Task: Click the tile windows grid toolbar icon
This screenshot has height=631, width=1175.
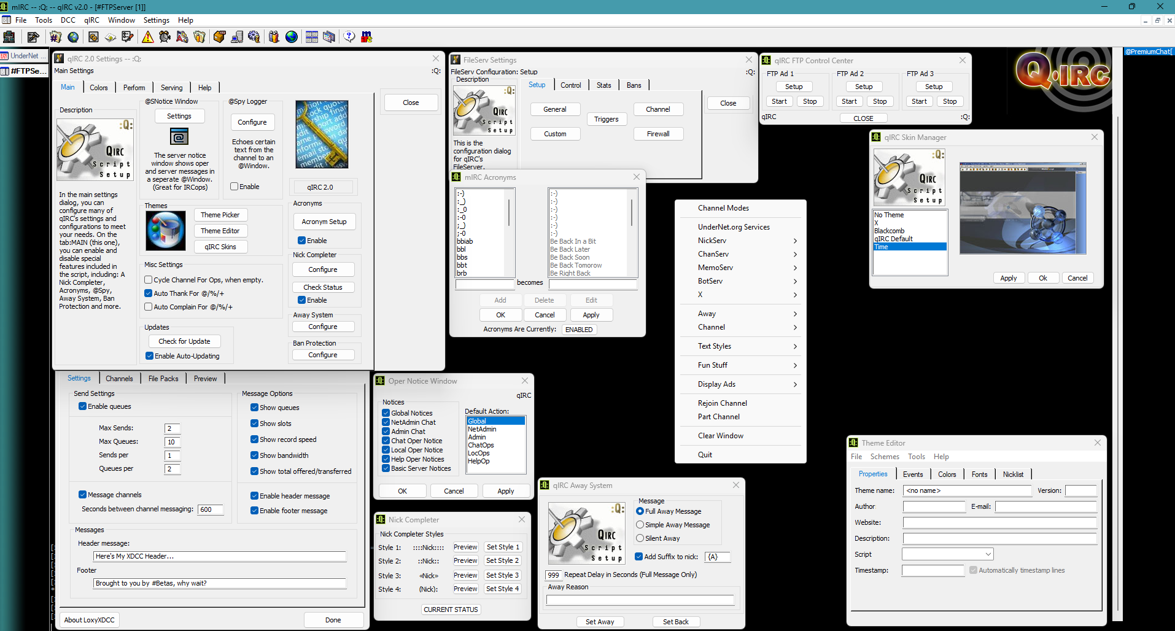Action: point(312,37)
